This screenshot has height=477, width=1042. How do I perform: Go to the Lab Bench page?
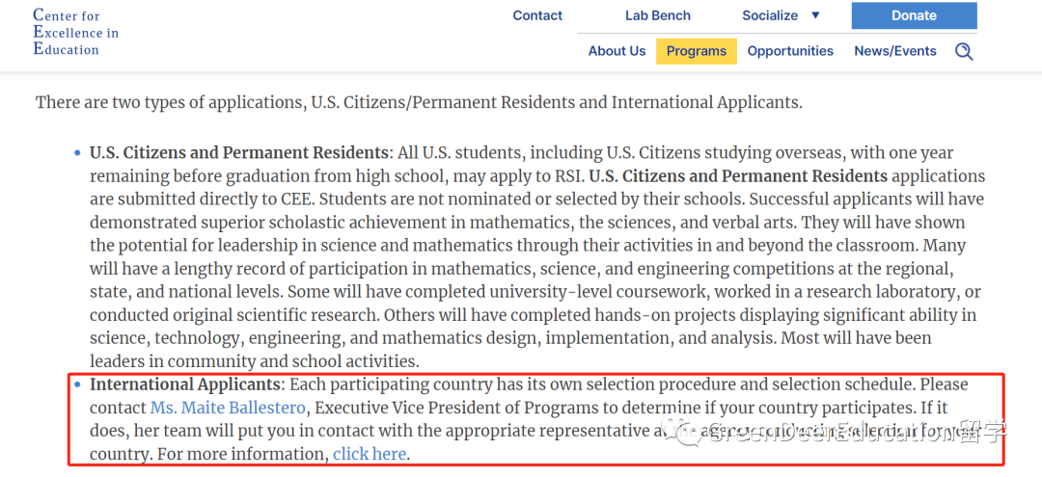tap(657, 15)
